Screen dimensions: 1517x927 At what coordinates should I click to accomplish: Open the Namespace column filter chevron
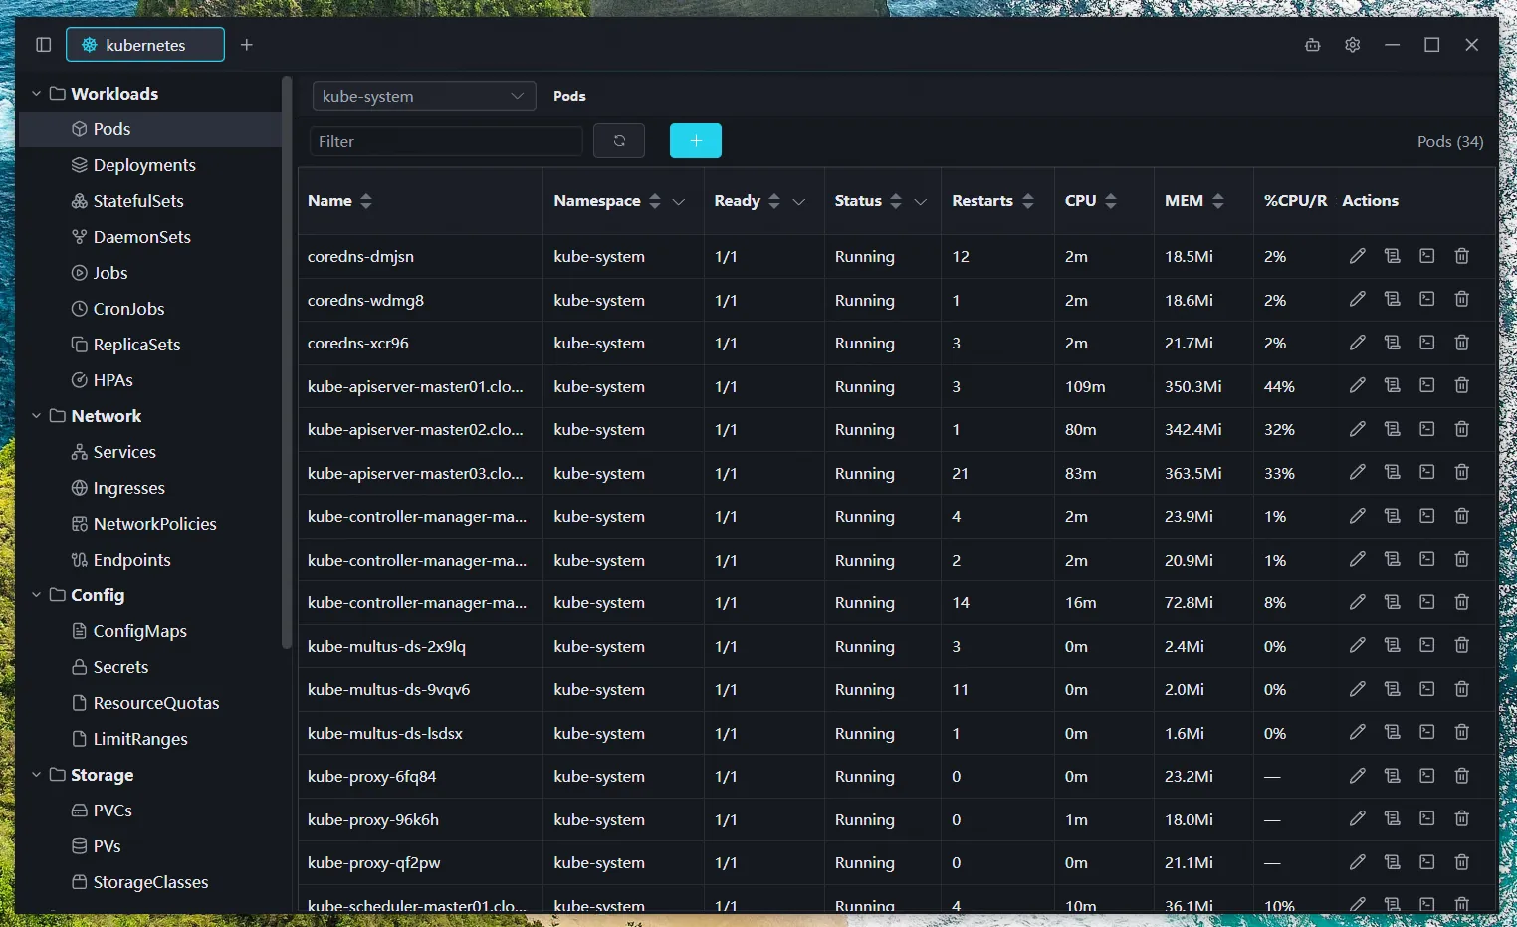(x=679, y=201)
